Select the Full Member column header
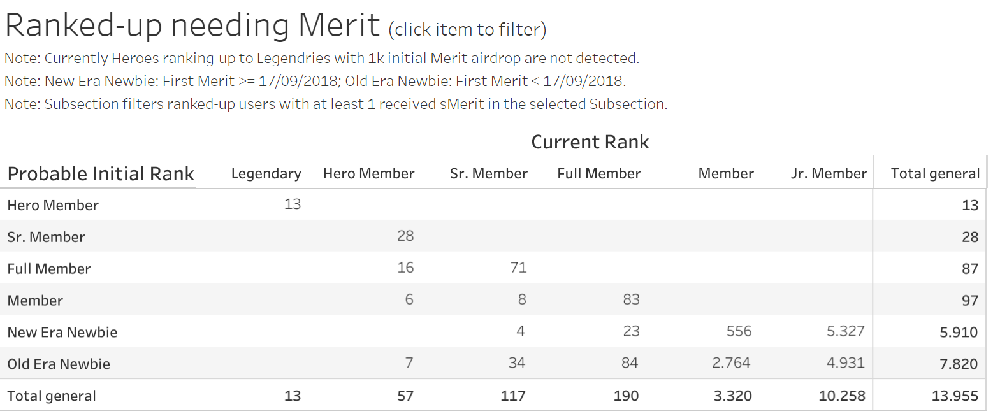The image size is (993, 416). tap(598, 173)
